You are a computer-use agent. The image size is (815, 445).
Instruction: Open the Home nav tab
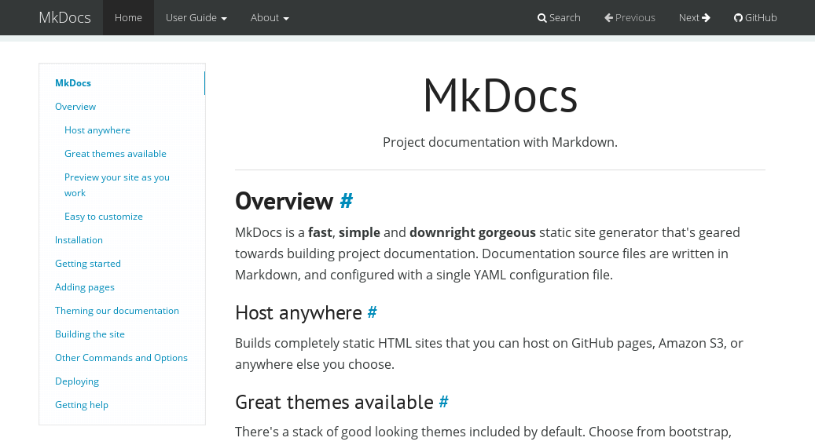[x=128, y=17]
